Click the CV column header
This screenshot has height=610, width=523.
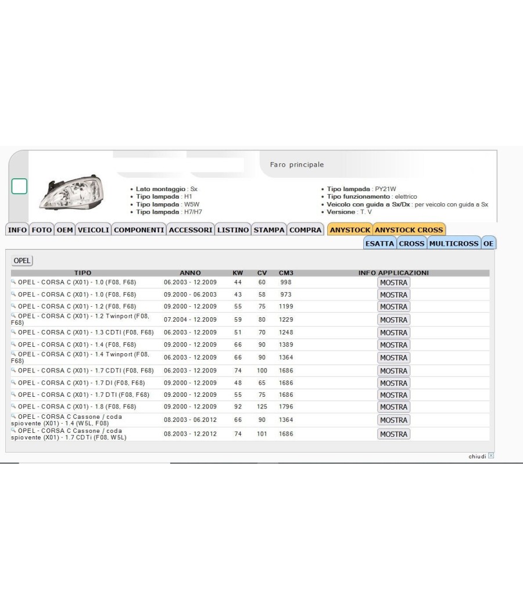tap(262, 272)
